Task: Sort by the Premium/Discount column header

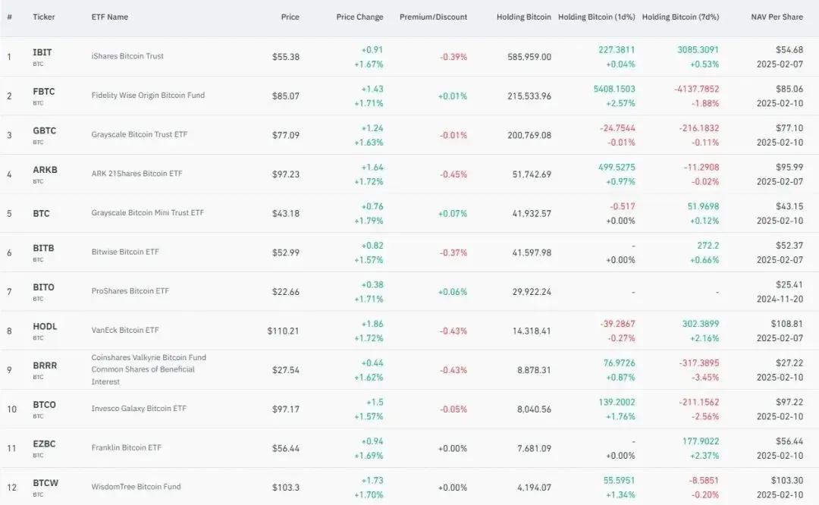Action: click(x=433, y=17)
